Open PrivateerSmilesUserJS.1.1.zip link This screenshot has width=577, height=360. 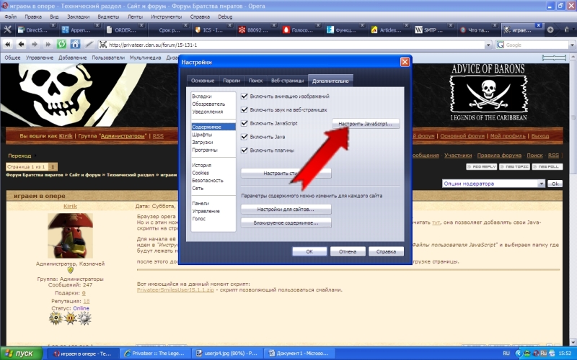175,290
